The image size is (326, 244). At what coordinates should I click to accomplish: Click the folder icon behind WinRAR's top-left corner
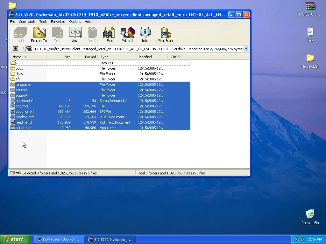tap(12, 5)
